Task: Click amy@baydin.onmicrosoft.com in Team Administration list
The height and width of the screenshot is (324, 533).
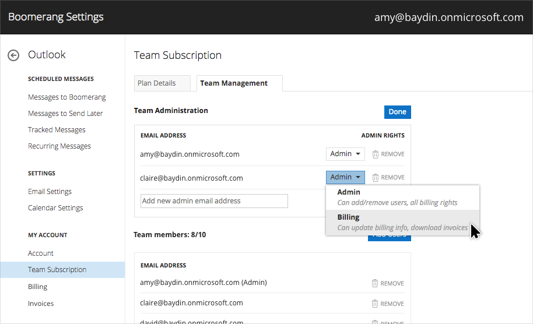Action: point(190,154)
